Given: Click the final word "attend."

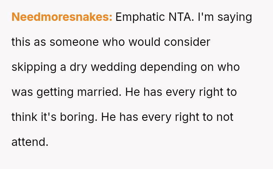Looking at the screenshot, I should (x=30, y=142).
